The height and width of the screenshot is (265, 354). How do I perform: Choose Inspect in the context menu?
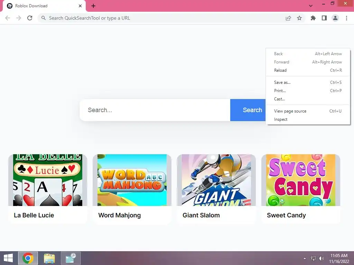click(x=308, y=119)
